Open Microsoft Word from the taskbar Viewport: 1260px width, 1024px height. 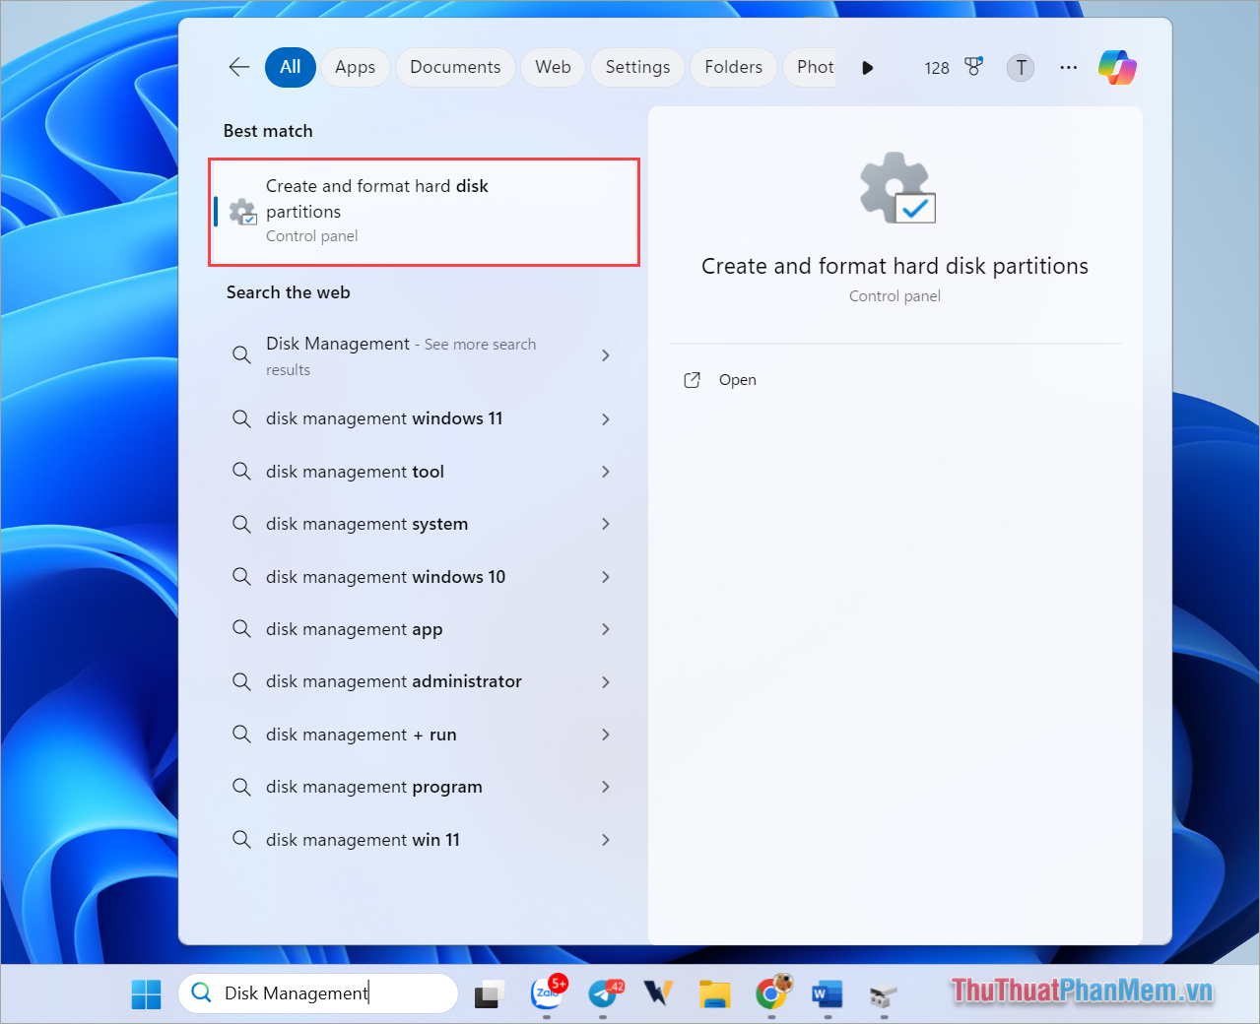[827, 993]
